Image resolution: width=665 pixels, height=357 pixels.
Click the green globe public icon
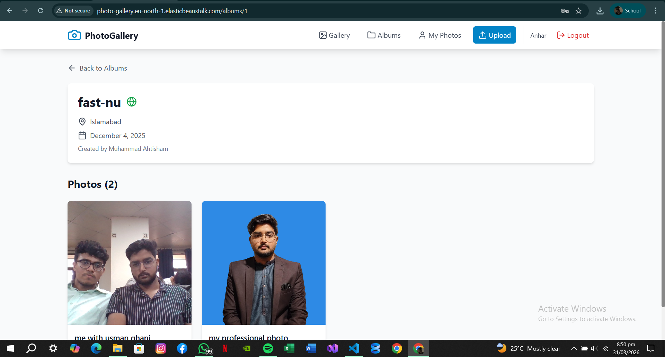[132, 102]
